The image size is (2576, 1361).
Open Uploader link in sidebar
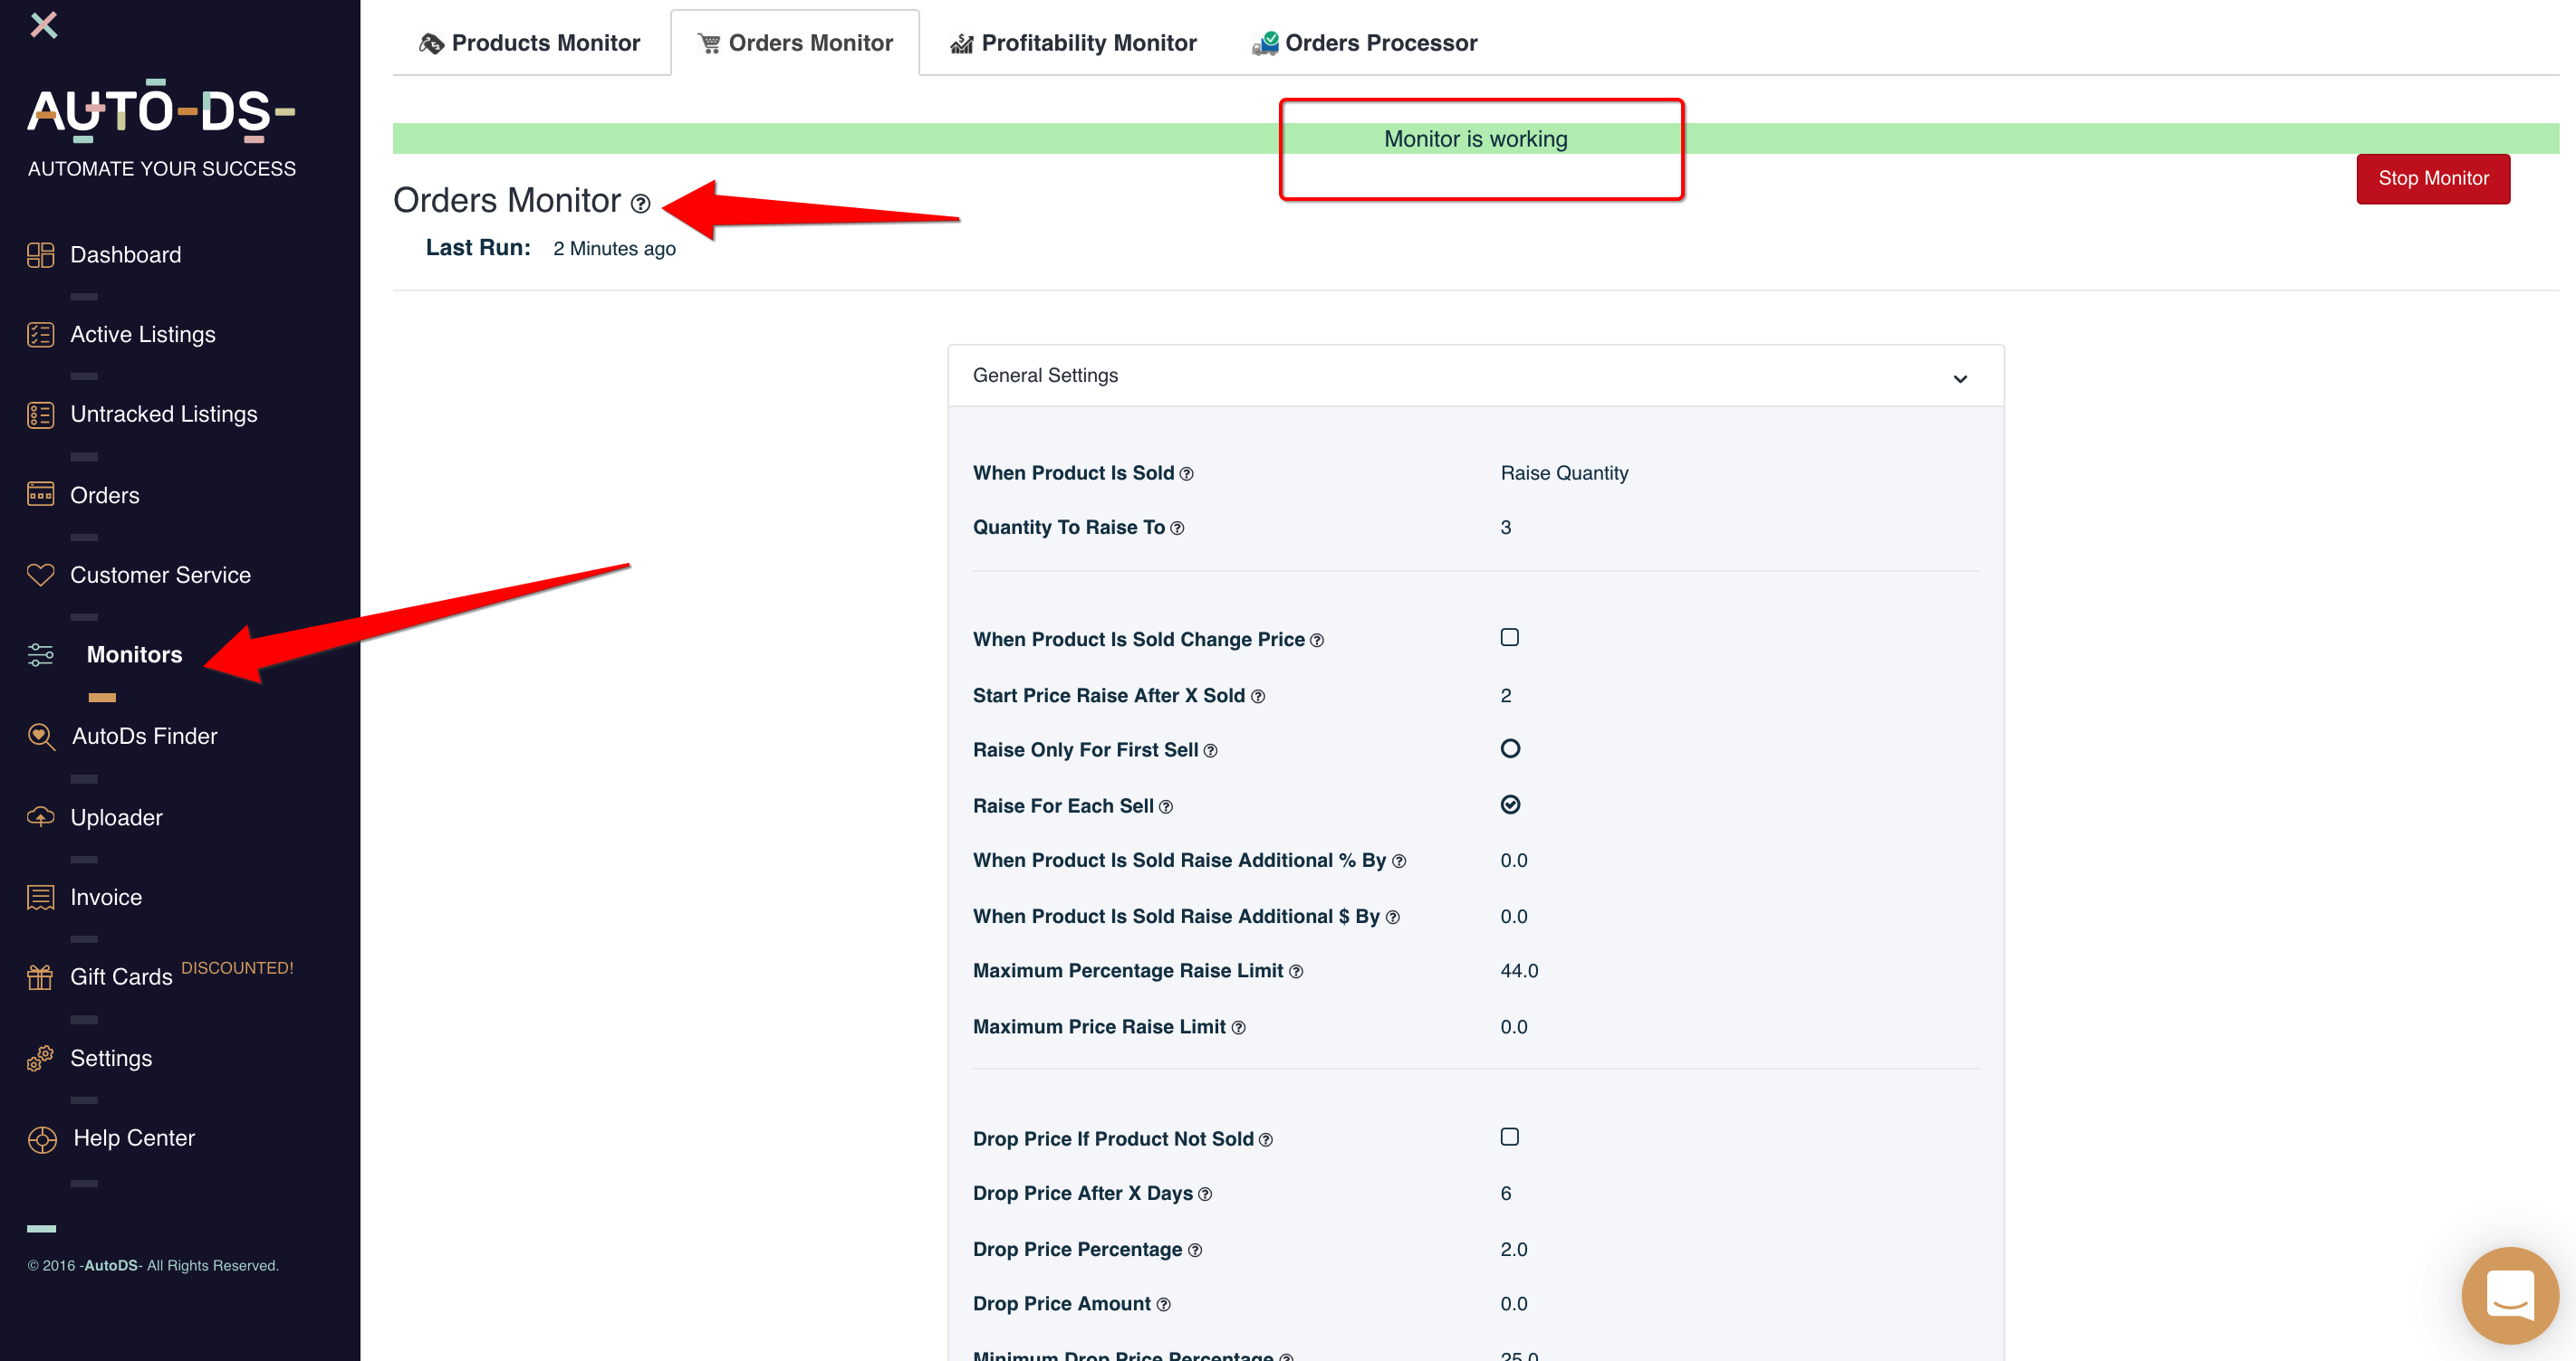[116, 818]
